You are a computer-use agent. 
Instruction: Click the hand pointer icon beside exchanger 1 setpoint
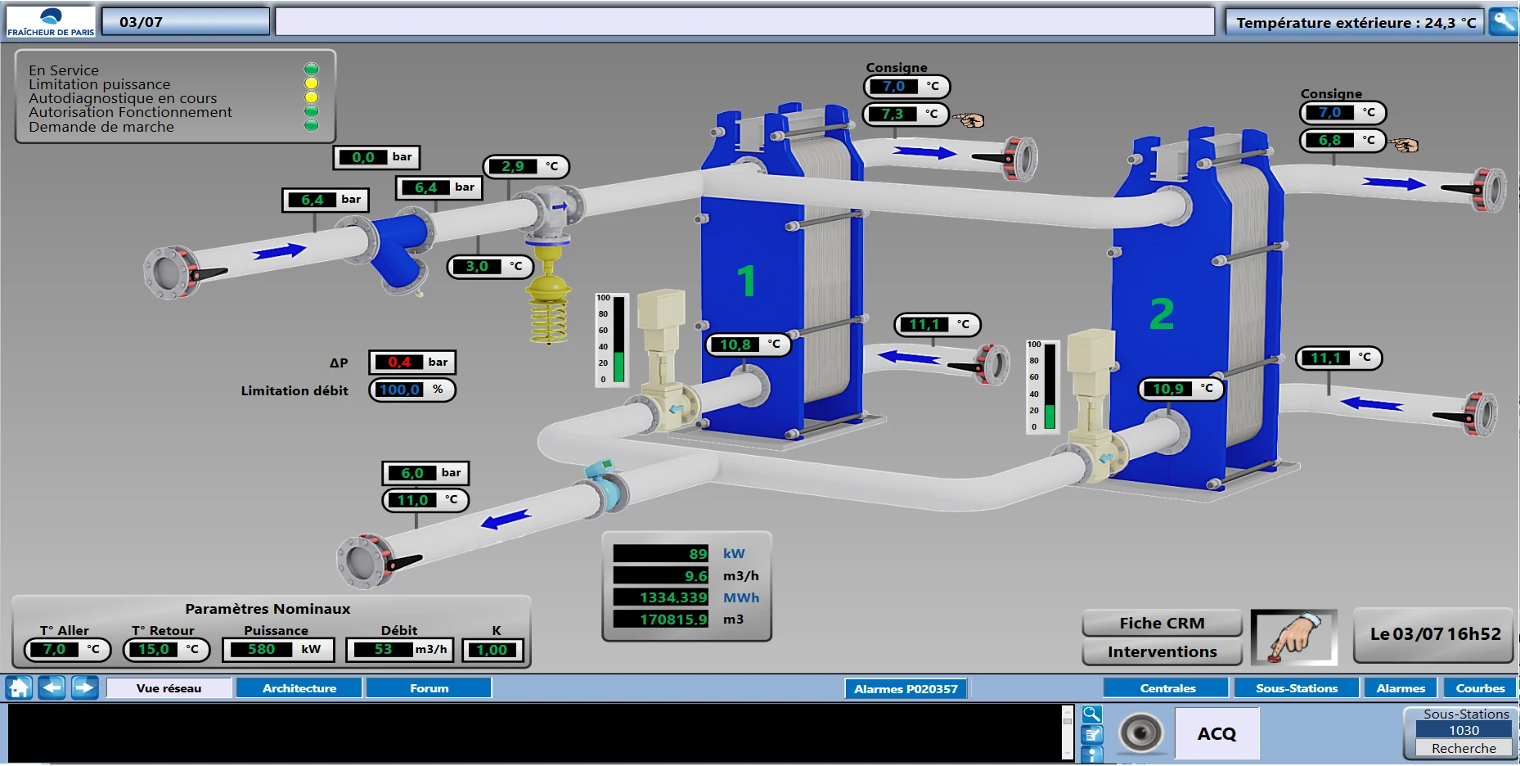[970, 120]
